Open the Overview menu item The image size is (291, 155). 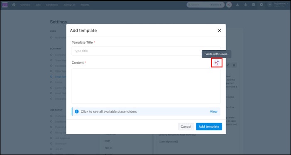pyautogui.click(x=25, y=5)
